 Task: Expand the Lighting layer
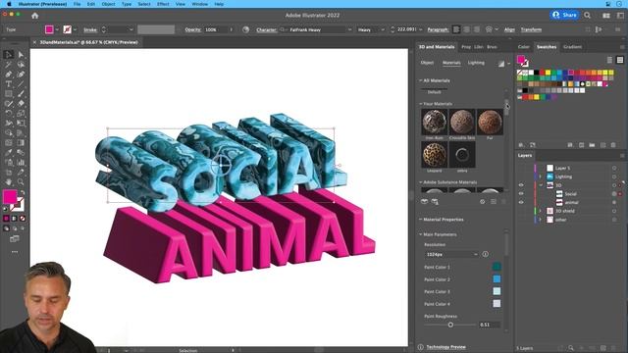541,176
